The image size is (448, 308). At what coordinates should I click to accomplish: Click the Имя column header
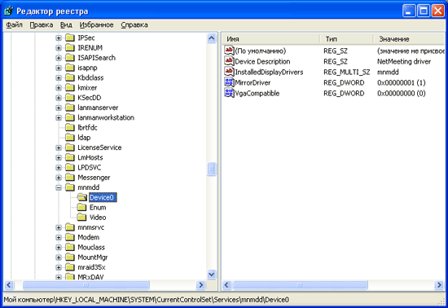(270, 39)
